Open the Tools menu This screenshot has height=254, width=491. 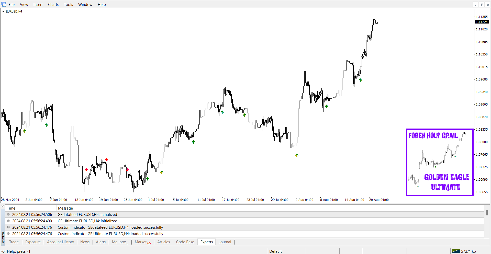tap(68, 5)
